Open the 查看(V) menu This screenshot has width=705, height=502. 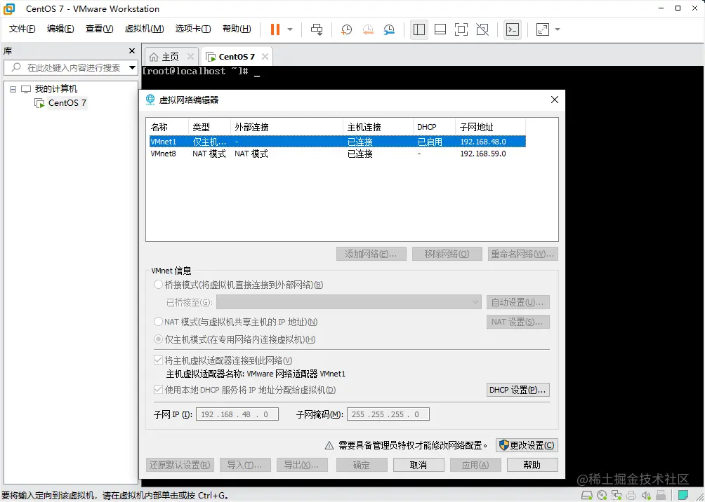[100, 29]
